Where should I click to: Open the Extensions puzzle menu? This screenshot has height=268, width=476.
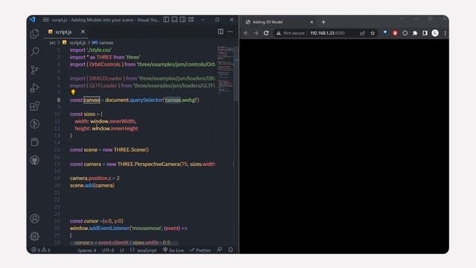tap(415, 33)
